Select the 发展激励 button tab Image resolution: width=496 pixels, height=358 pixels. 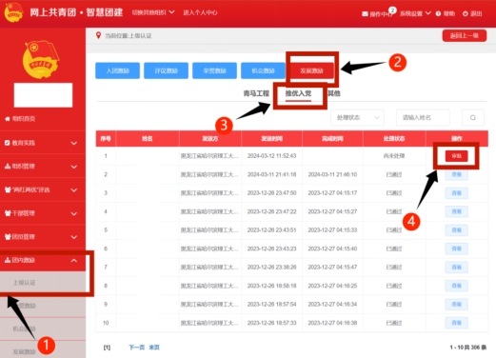pos(311,70)
